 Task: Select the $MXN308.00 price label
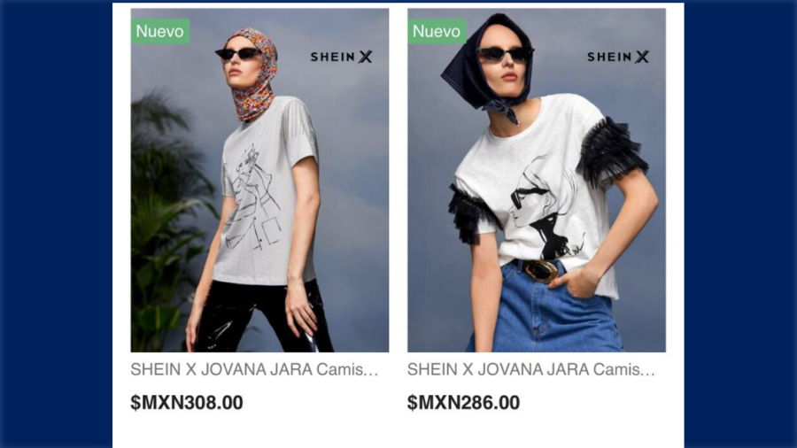pyautogui.click(x=187, y=403)
